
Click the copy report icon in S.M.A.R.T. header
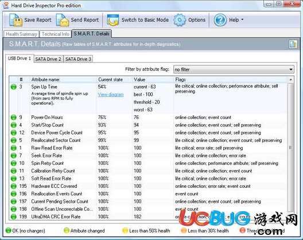[x=293, y=44]
